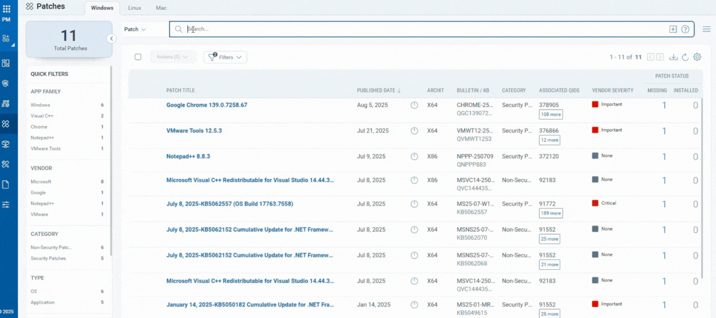Click the clock icon in KB5062070 row
Screen dimensions: 716x318
click(414, 230)
